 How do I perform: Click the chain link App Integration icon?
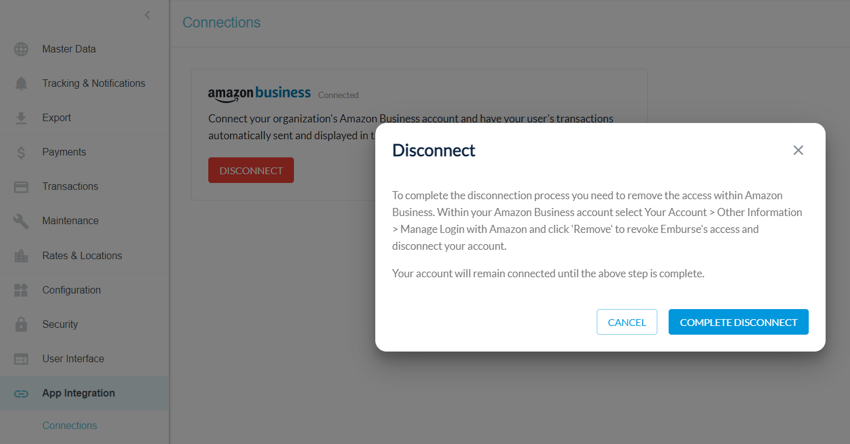tap(21, 393)
